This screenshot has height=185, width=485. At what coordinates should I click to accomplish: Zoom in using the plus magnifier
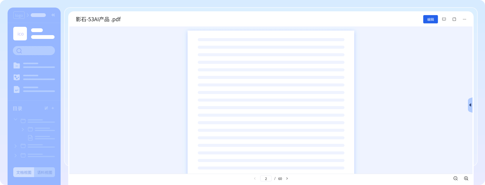[466, 179]
